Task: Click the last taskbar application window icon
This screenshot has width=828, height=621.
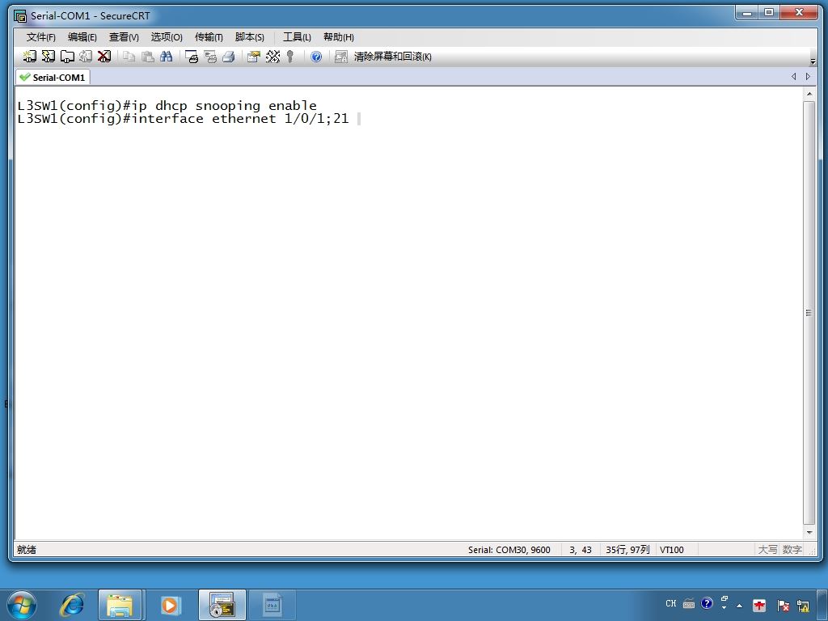Action: click(x=272, y=605)
